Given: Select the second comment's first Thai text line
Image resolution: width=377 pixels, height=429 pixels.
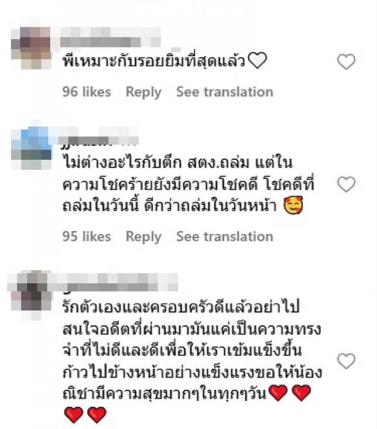Looking at the screenshot, I should tap(177, 163).
